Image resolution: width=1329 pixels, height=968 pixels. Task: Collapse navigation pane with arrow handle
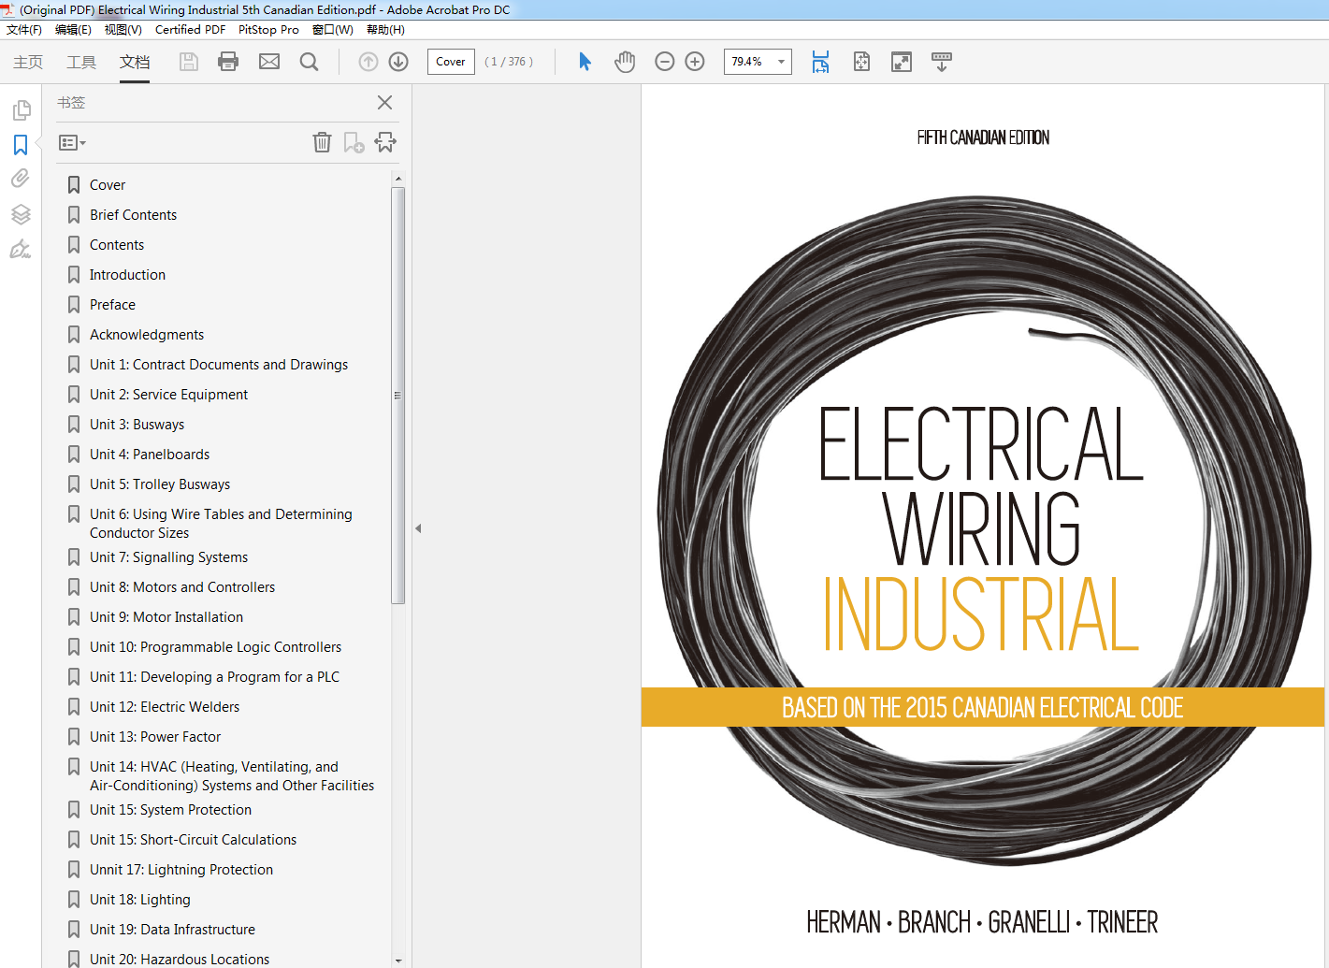pos(418,528)
